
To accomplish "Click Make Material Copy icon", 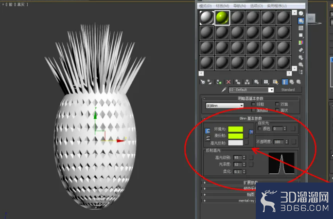I will 238,82.
